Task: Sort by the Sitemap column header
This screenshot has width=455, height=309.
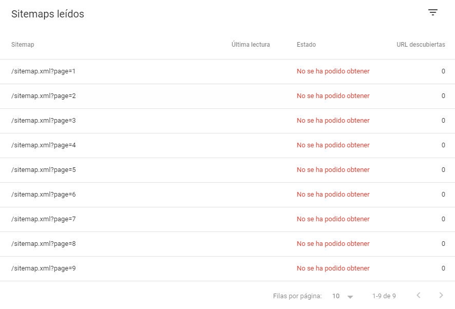Action: tap(23, 44)
